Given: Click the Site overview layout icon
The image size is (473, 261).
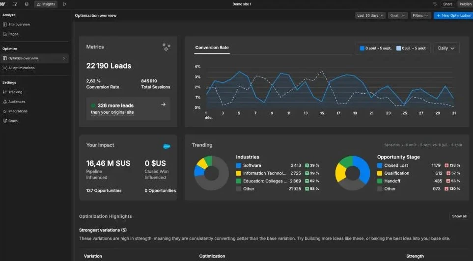Looking at the screenshot, I should 4,25.
